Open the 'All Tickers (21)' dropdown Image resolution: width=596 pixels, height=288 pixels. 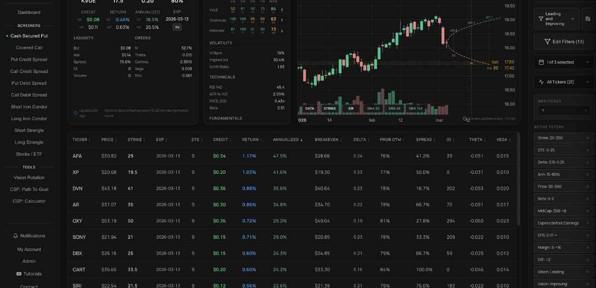[x=563, y=82]
